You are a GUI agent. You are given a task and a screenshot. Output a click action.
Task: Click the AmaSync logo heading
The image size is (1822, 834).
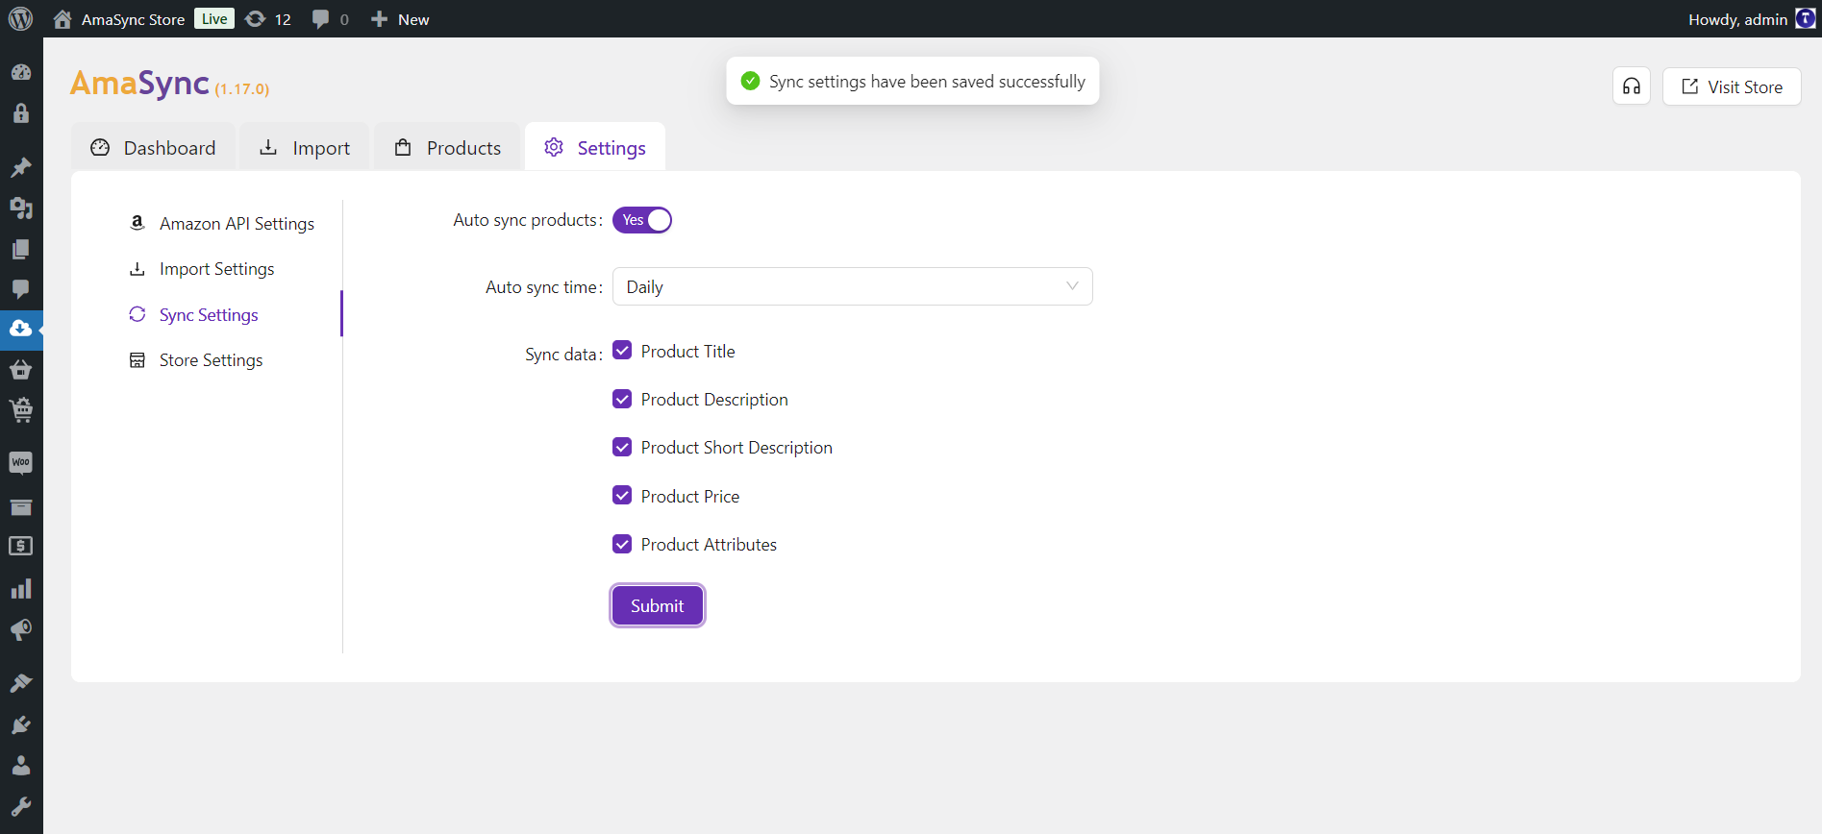(x=139, y=84)
